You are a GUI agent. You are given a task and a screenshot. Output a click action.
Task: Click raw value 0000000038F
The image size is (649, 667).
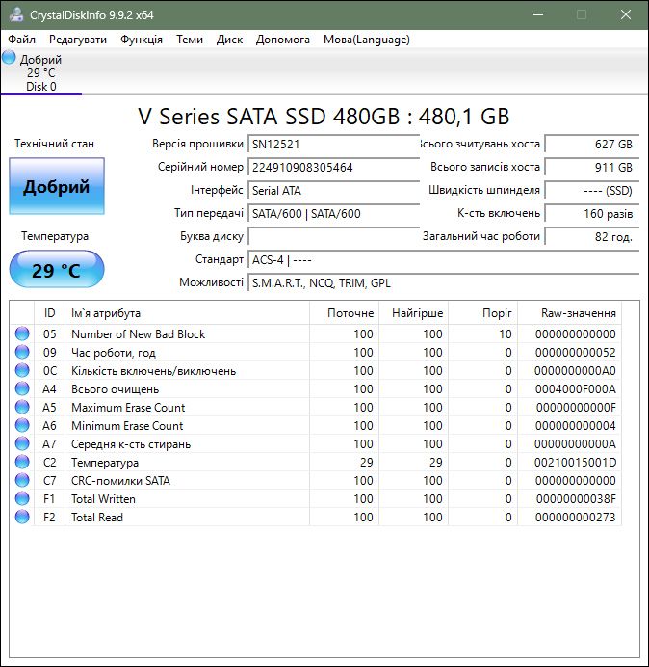click(576, 499)
